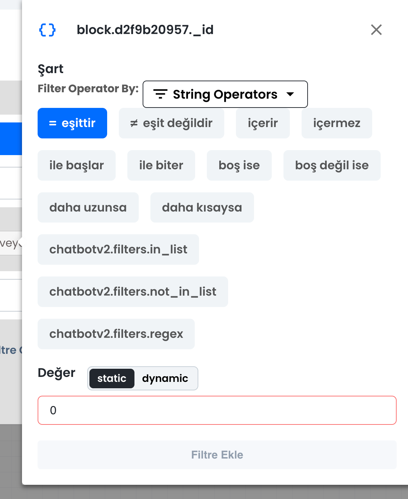Click the Değer value input field

point(217,410)
